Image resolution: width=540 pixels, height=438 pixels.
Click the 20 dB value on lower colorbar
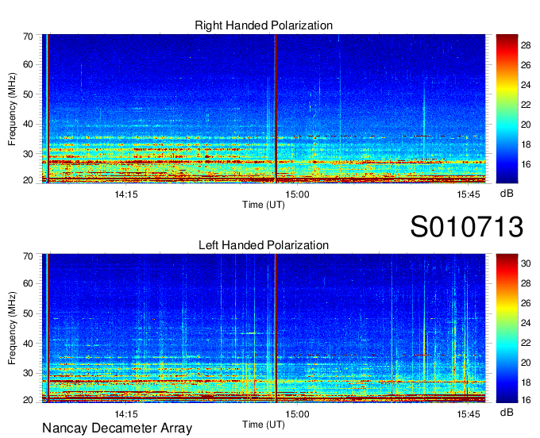(526, 363)
